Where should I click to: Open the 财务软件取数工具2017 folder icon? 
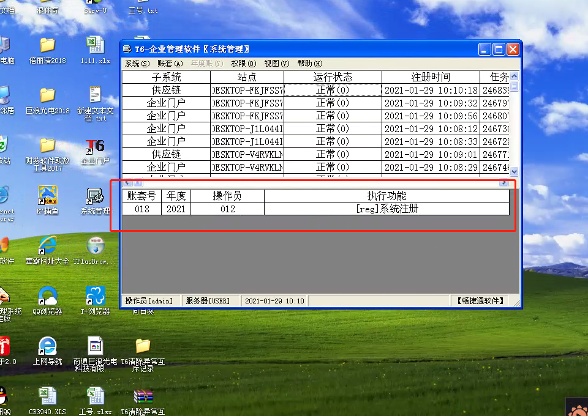tap(48, 145)
